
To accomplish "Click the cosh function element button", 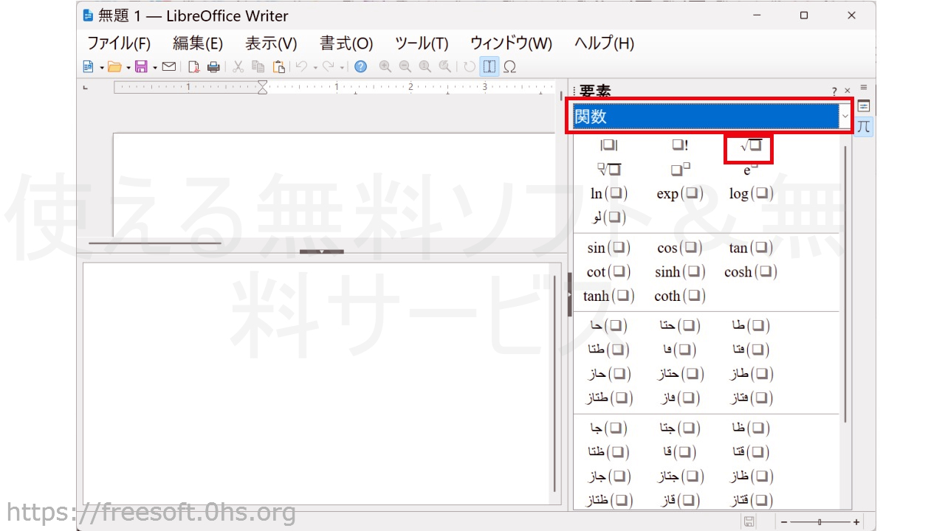I will click(x=750, y=272).
